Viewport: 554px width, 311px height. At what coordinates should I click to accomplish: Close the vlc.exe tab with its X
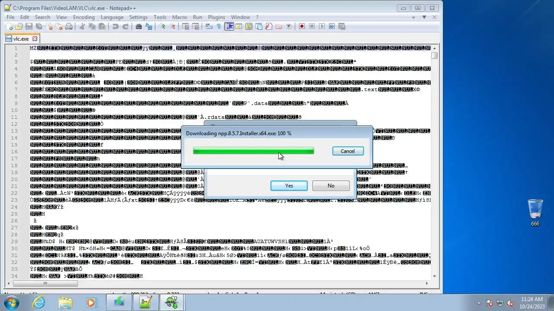pos(35,38)
